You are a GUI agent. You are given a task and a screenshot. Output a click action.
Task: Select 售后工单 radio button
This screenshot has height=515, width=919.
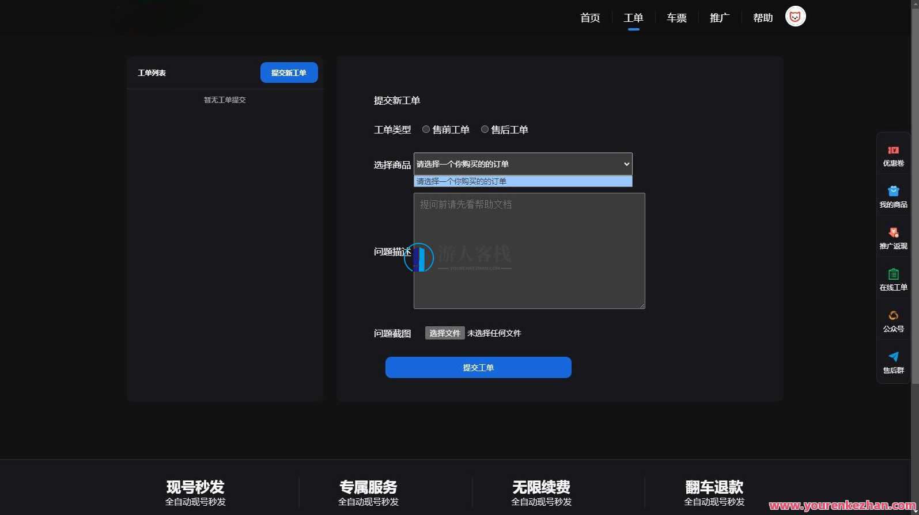[x=485, y=129]
